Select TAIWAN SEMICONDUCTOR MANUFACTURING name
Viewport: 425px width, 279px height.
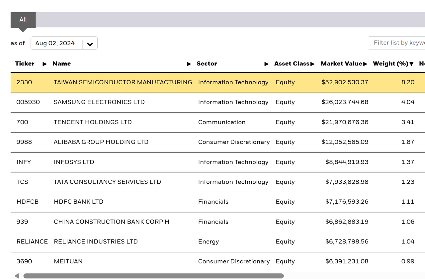123,82
